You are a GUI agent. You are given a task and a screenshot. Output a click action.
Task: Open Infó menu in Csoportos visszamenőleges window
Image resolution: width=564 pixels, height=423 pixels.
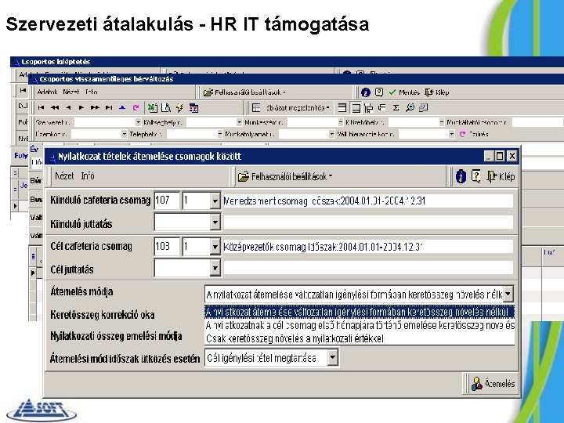coord(92,92)
